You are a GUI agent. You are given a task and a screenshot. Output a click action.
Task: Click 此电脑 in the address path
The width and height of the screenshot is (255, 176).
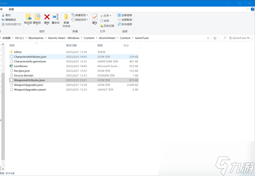7,38
